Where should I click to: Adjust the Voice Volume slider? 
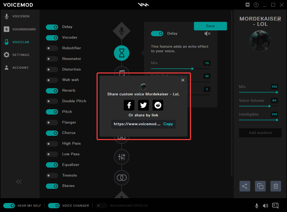point(258,106)
